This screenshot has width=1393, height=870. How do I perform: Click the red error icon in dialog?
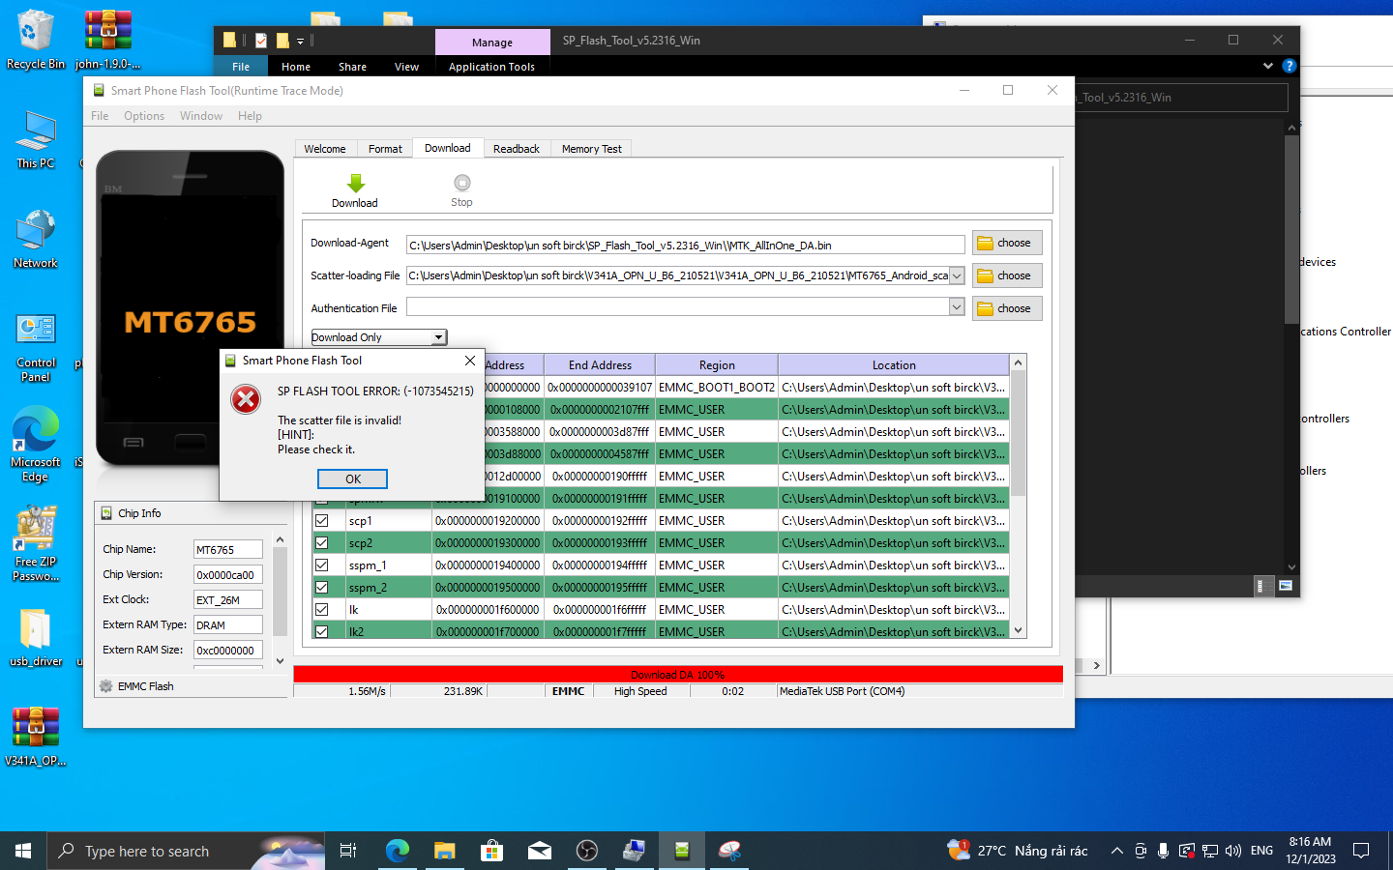pos(246,399)
